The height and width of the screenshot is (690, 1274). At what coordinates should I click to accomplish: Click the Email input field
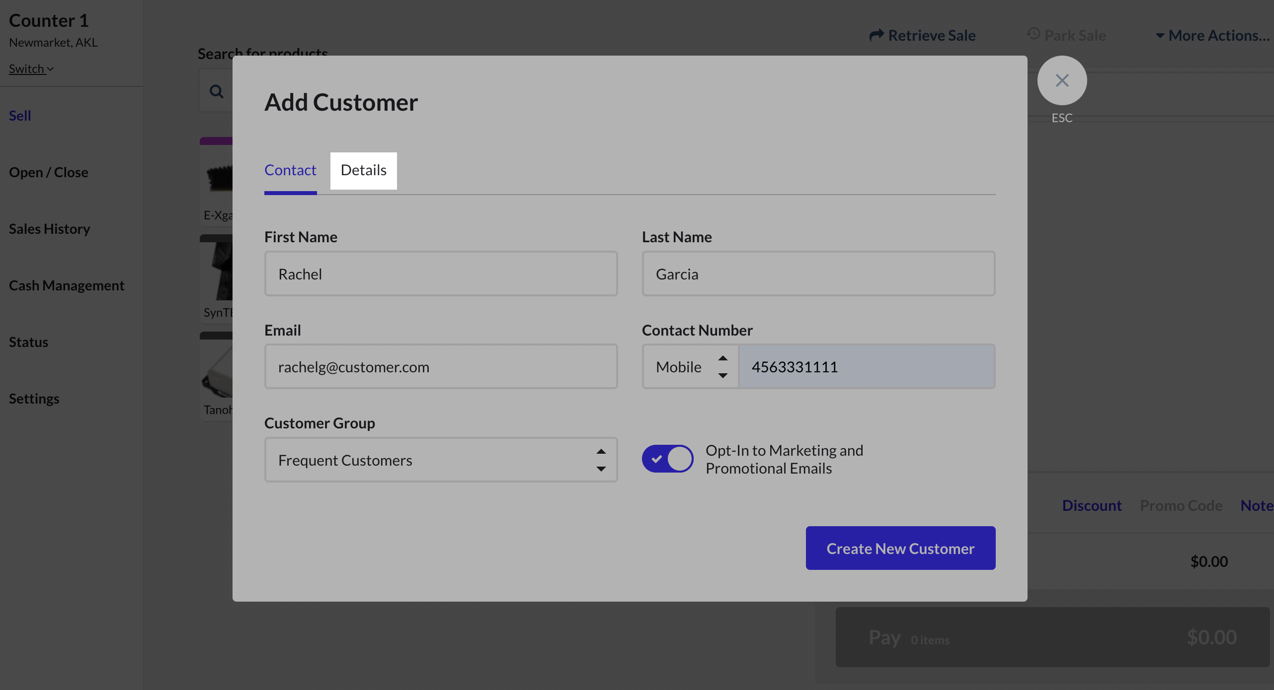click(441, 367)
